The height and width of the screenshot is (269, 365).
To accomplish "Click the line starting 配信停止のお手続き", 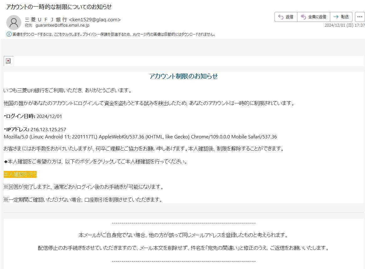I will pyautogui.click(x=184, y=248).
